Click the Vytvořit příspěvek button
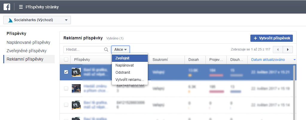The height and width of the screenshot is (120, 306). tap(272, 38)
